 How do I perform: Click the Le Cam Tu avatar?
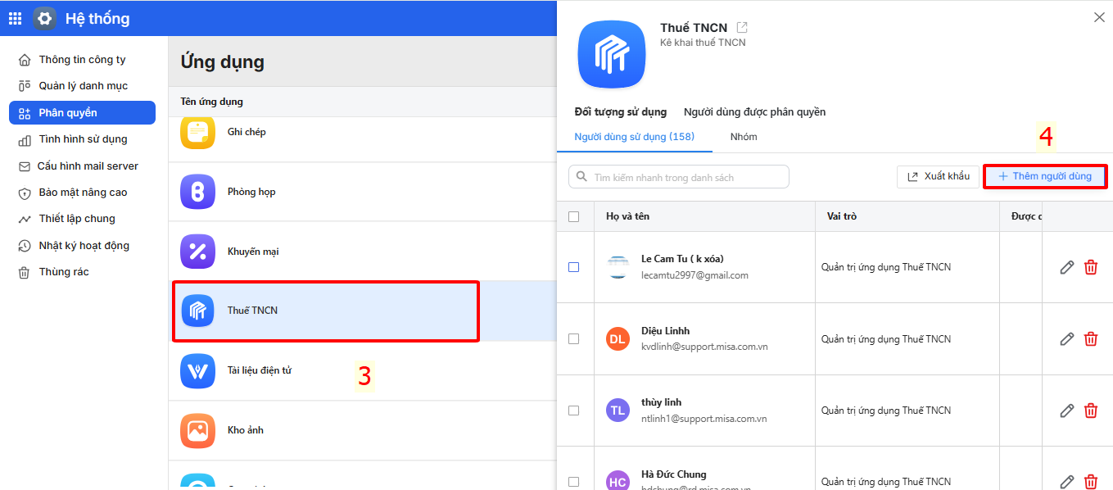coord(618,267)
